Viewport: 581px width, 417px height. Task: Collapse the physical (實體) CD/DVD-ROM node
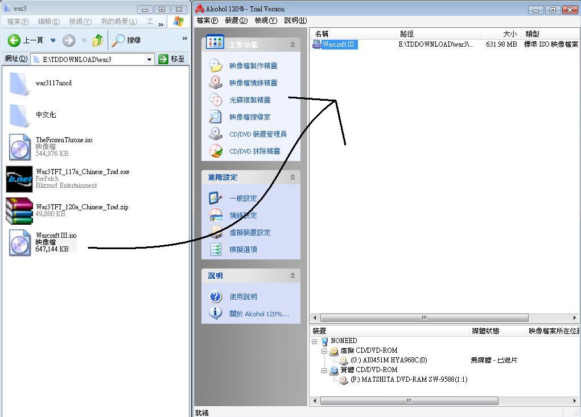324,370
